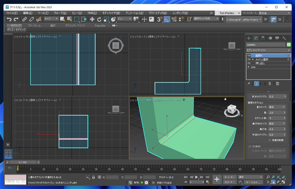Open the Display command panel tab
Image resolution: width=295 pixels, height=189 pixels.
tap(277, 38)
